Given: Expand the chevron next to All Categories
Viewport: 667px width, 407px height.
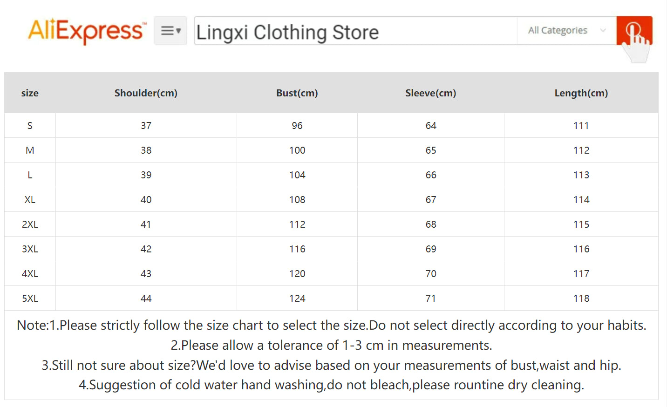Looking at the screenshot, I should 602,30.
